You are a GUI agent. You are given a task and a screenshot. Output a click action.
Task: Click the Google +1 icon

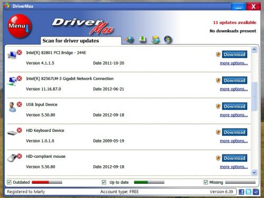pos(256,192)
